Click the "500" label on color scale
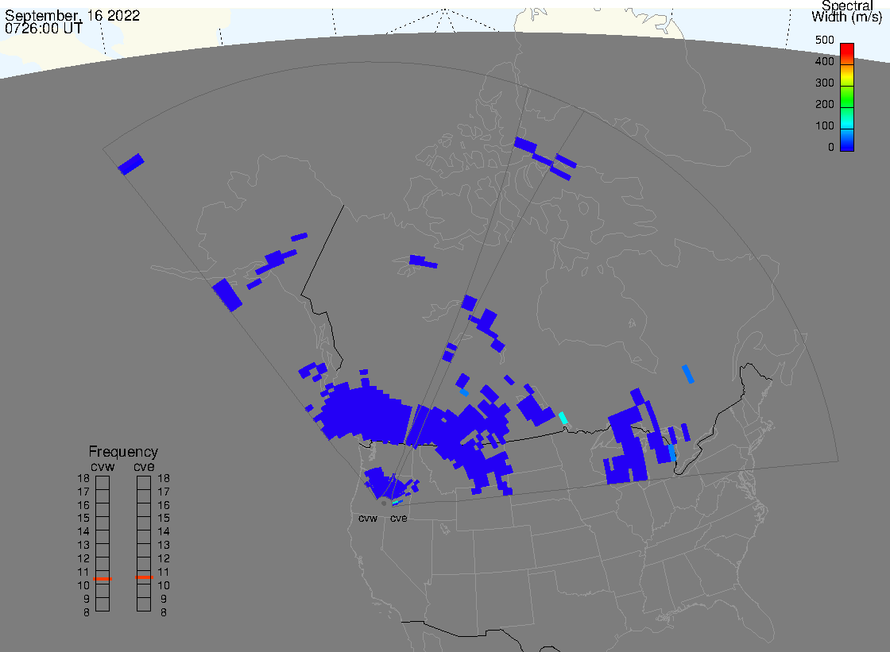Image resolution: width=890 pixels, height=652 pixels. pos(825,41)
